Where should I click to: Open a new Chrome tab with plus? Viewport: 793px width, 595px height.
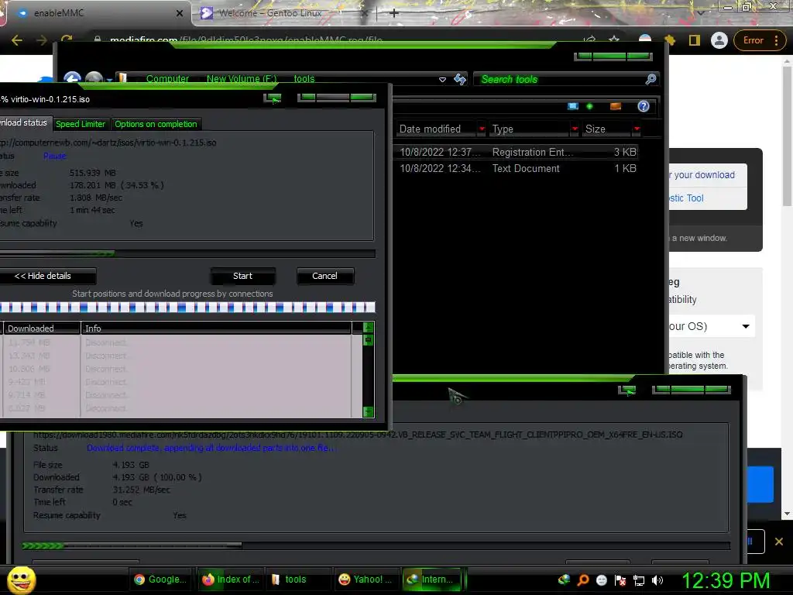click(394, 13)
